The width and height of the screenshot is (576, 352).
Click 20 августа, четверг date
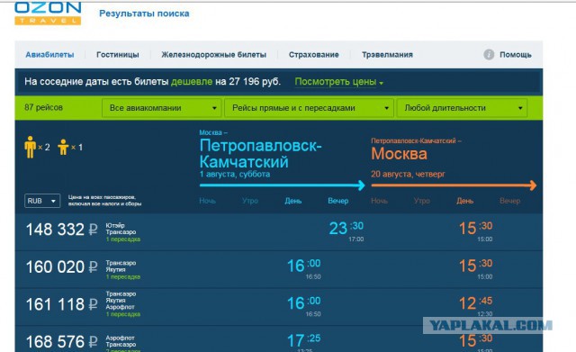click(408, 174)
